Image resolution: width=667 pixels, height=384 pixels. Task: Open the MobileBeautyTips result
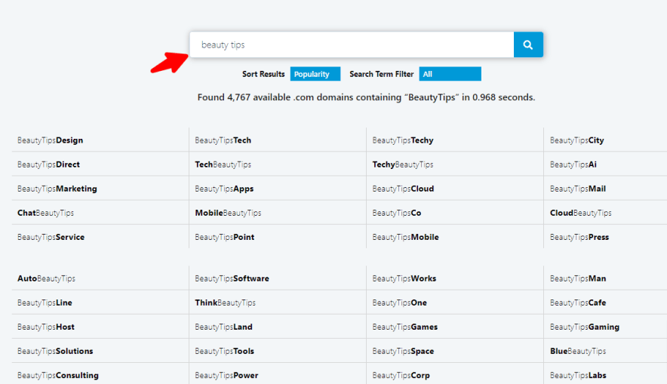228,213
